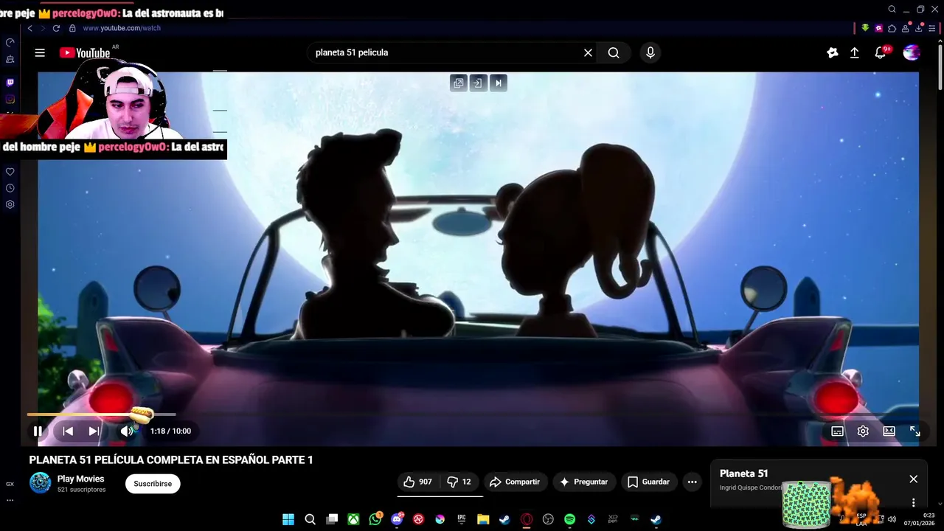Open the YouTube upload arrow button
The width and height of the screenshot is (944, 531).
click(x=854, y=52)
